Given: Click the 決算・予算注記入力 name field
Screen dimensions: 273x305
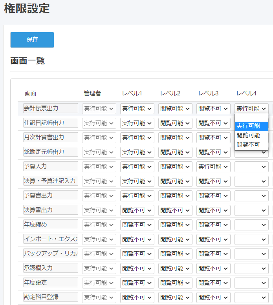Looking at the screenshot, I should click(51, 181).
